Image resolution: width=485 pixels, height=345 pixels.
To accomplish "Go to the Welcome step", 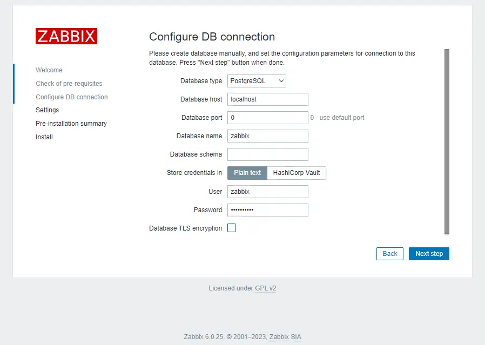I will [49, 70].
